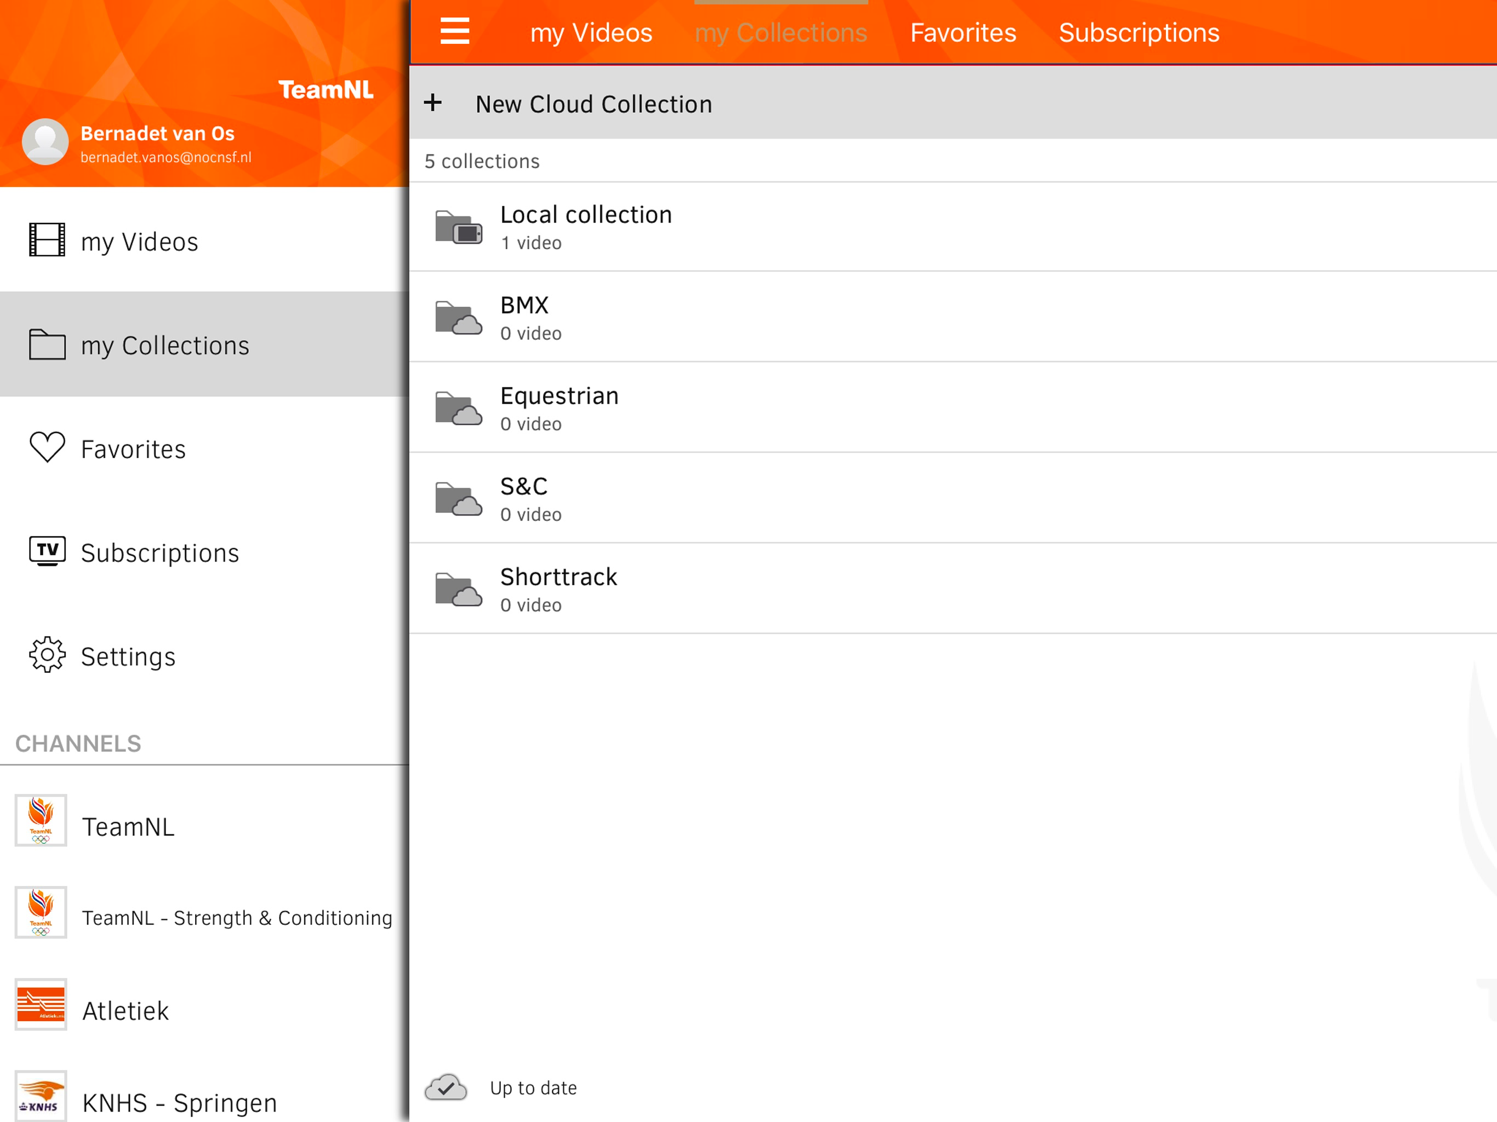Select my Videos in the sidebar
The image size is (1497, 1122).
pyautogui.click(x=204, y=241)
